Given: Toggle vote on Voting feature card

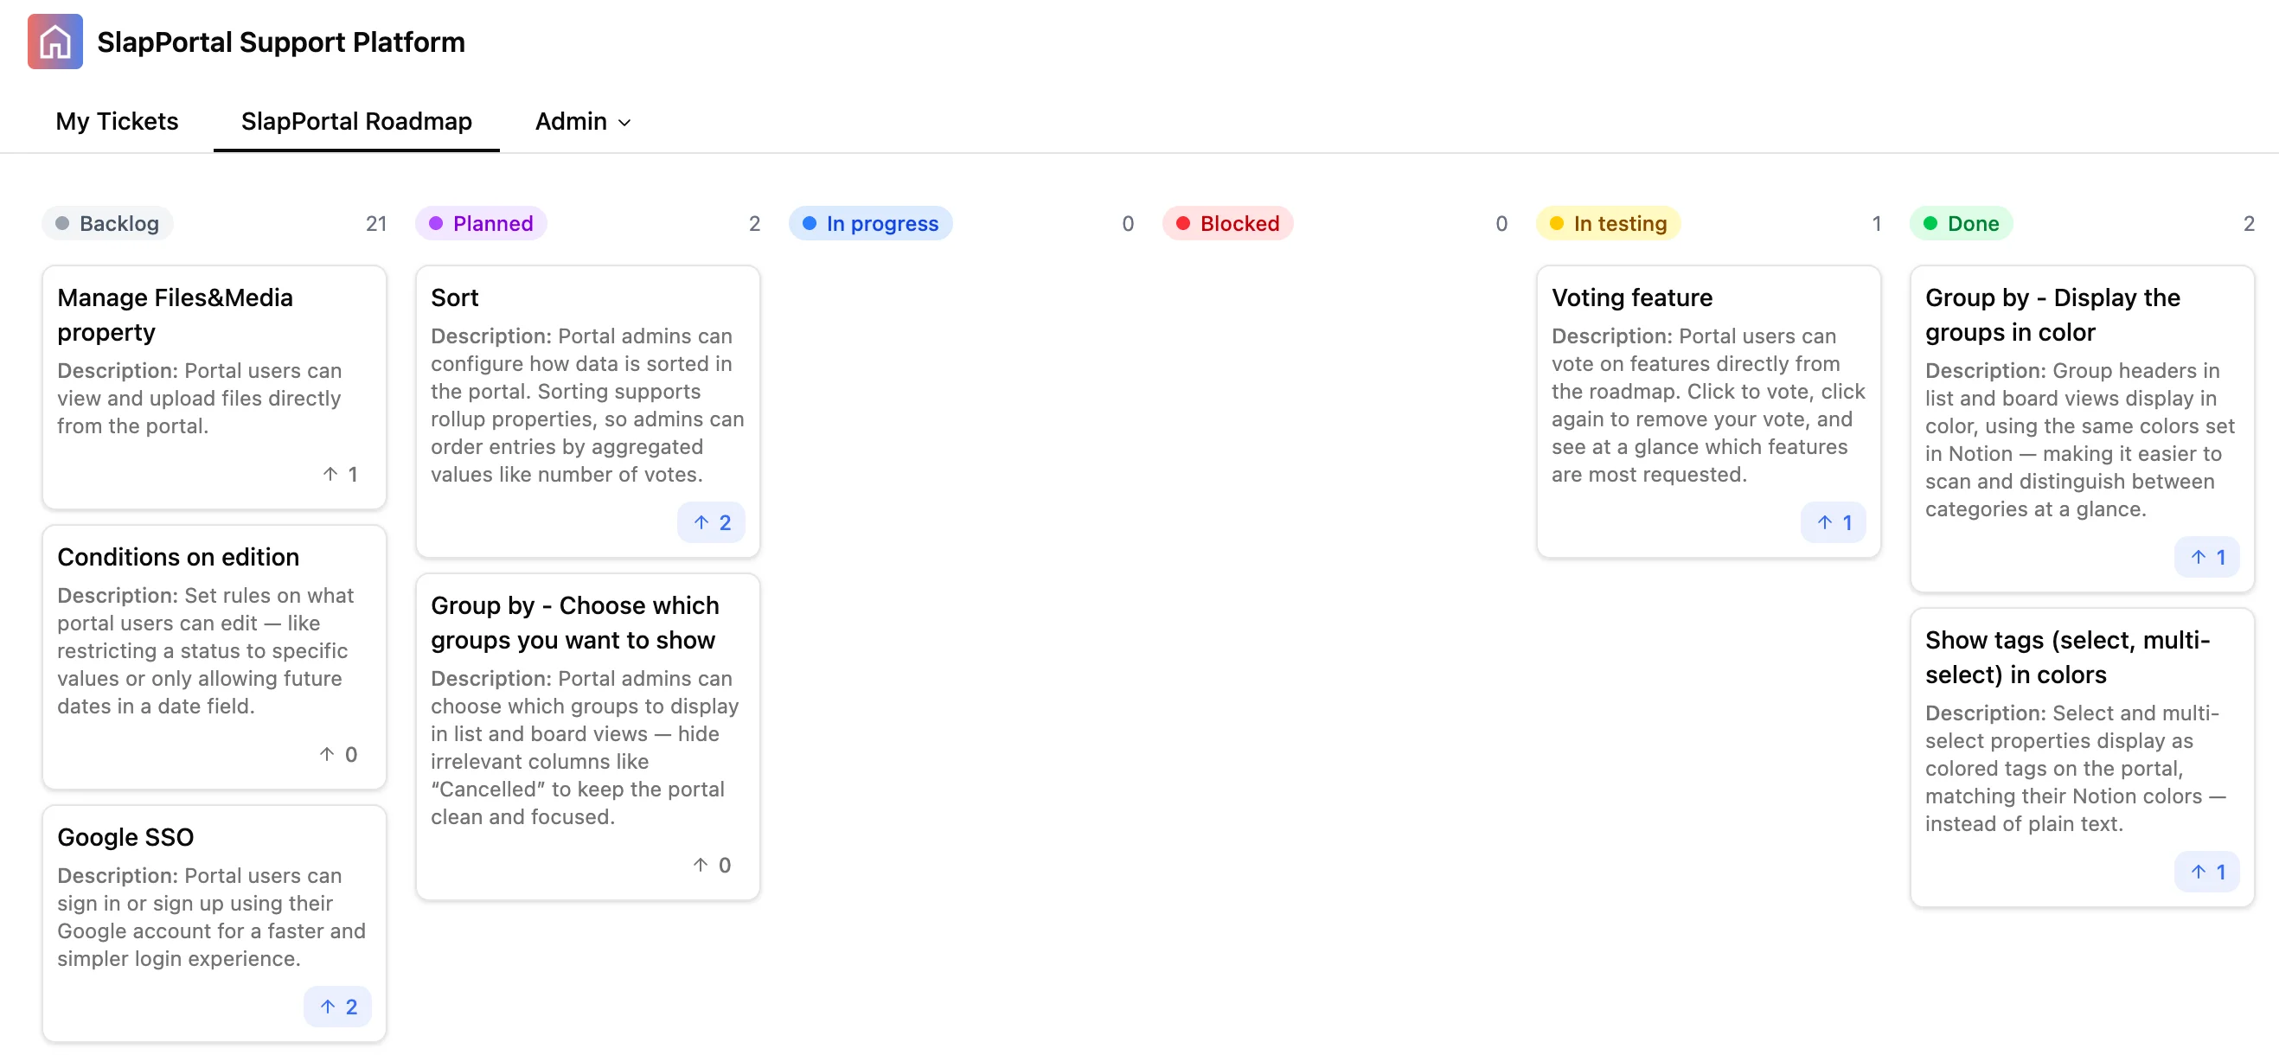Looking at the screenshot, I should (1833, 522).
